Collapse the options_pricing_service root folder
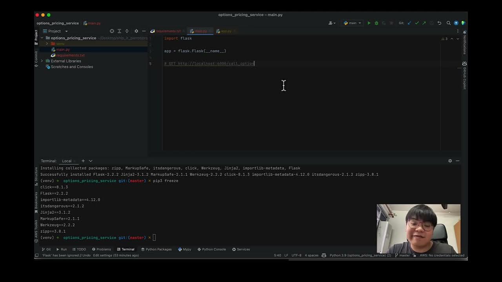Viewport: 502px width, 282px height. coord(42,38)
